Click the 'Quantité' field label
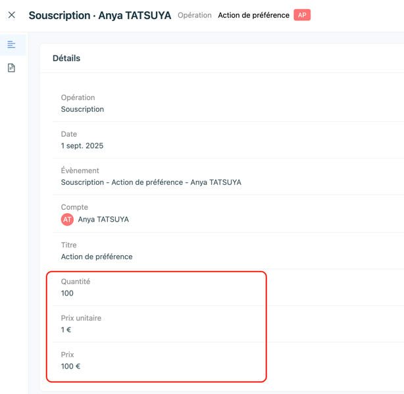404x394 pixels. pos(76,282)
